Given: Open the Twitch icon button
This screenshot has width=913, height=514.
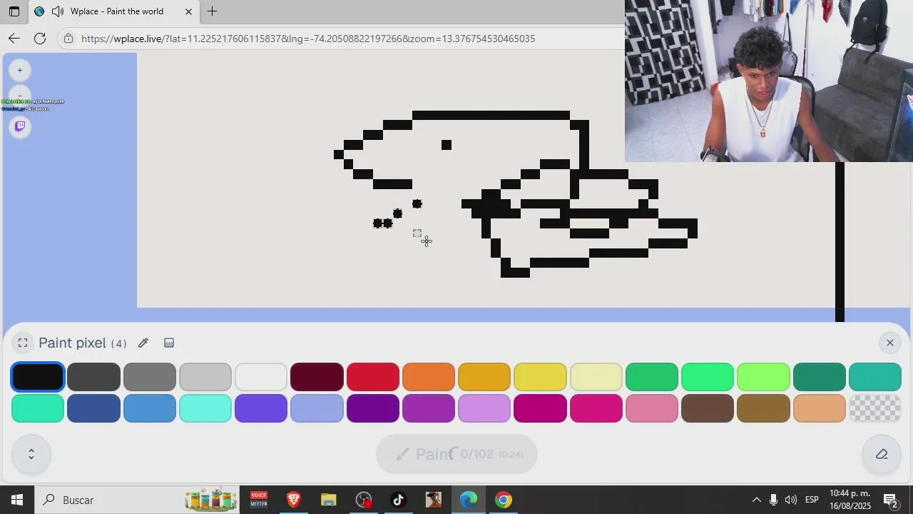Looking at the screenshot, I should click(20, 126).
